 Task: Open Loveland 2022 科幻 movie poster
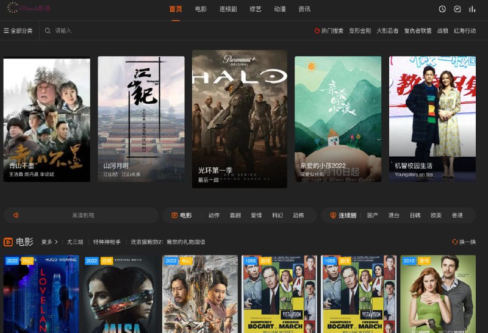(41, 294)
